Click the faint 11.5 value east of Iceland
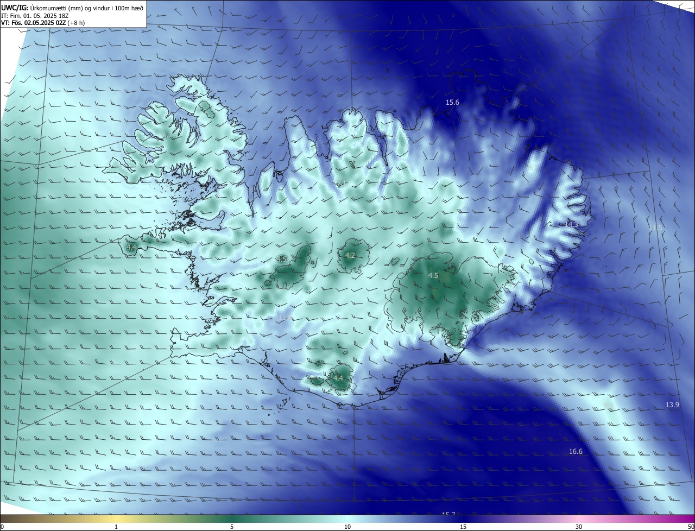Image resolution: width=695 pixels, height=531 pixels. coord(655,228)
